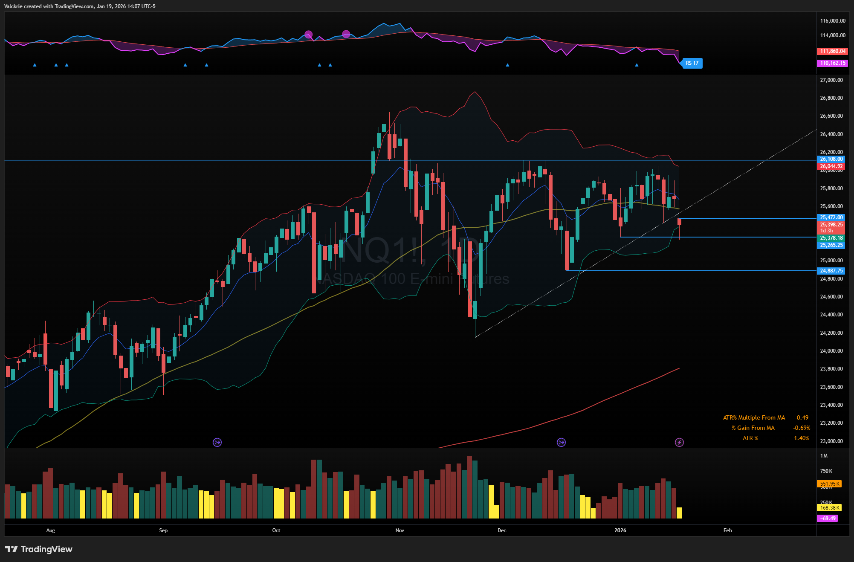Viewport: 854px width, 562px height.
Task: Click the blue triangle marker below December's RS line
Action: point(507,65)
